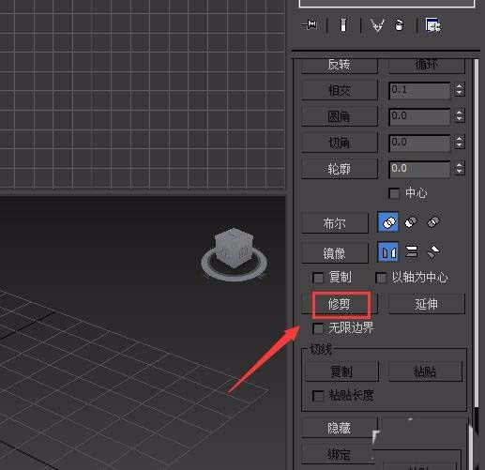Click the 圆角 value field
Image resolution: width=485 pixels, height=470 pixels.
click(419, 116)
